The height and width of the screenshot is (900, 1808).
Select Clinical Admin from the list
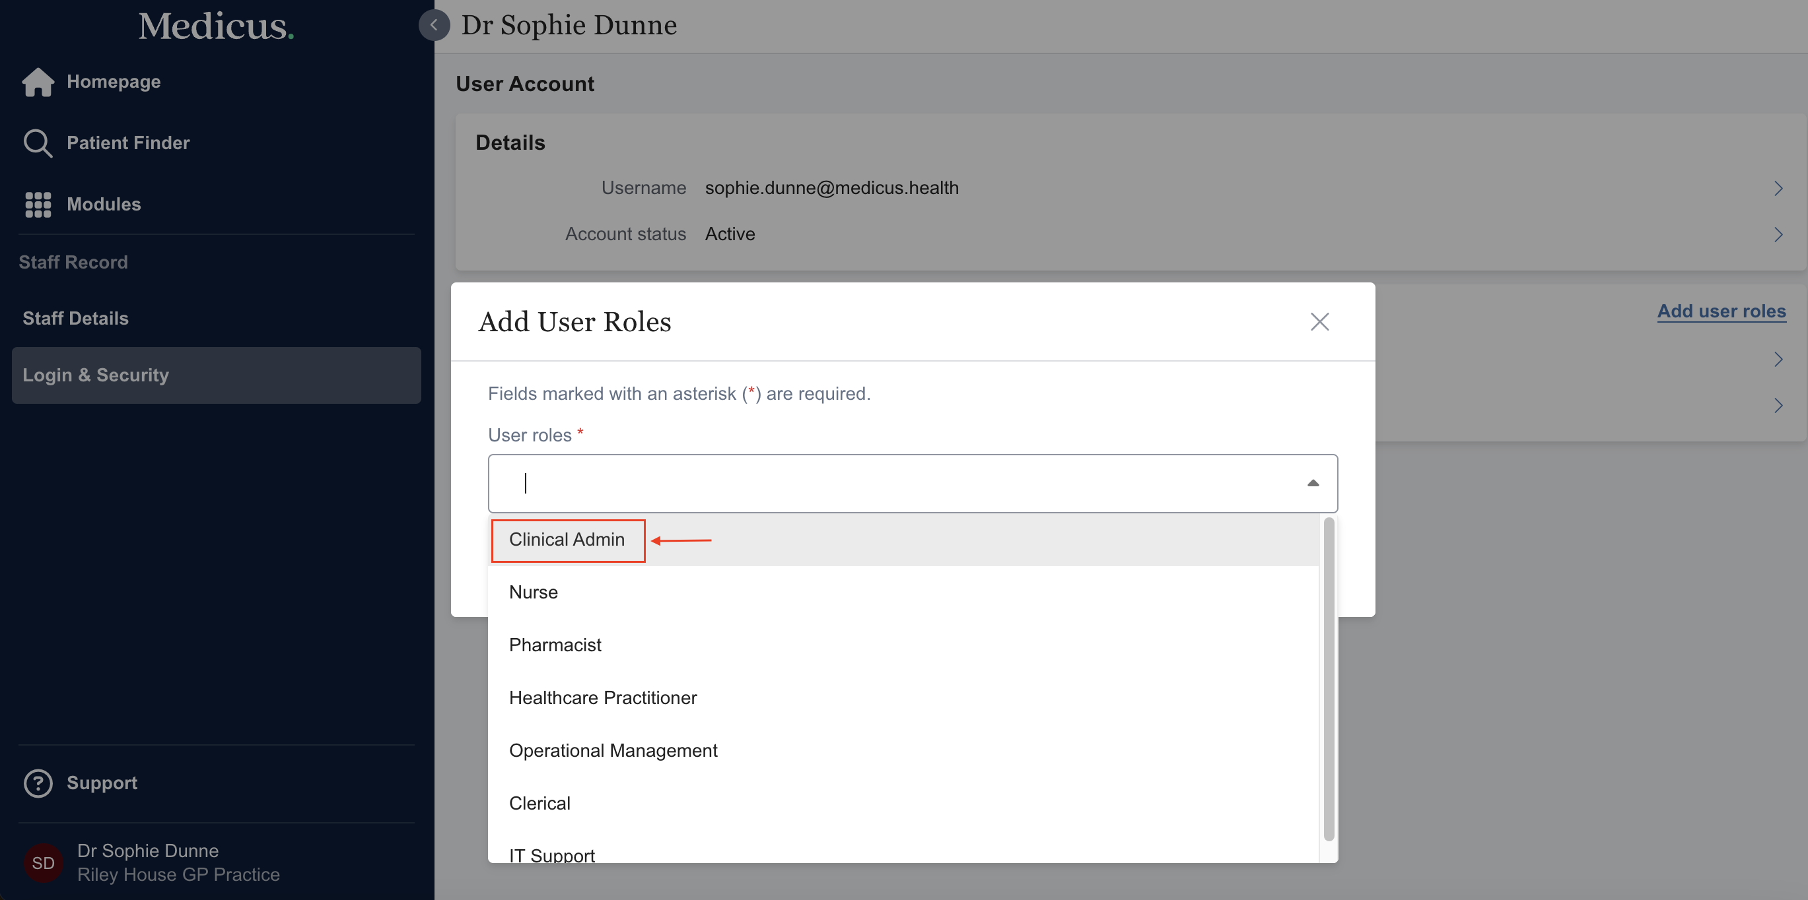coord(567,540)
